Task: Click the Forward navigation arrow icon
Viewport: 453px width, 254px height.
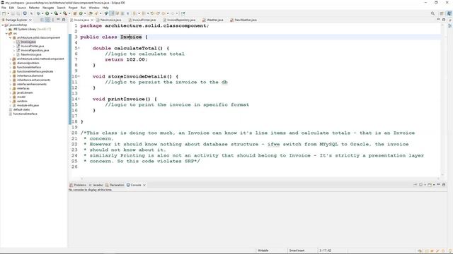Action: [173, 13]
